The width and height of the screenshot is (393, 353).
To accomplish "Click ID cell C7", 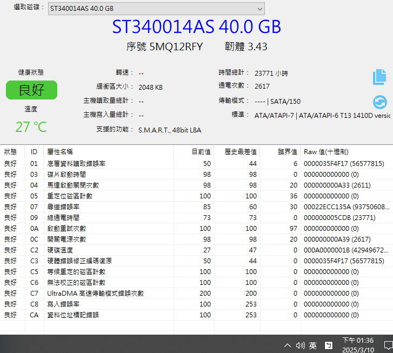I will 34,293.
